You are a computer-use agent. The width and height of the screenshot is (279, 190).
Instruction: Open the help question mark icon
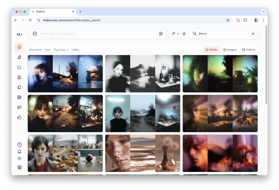point(19,145)
